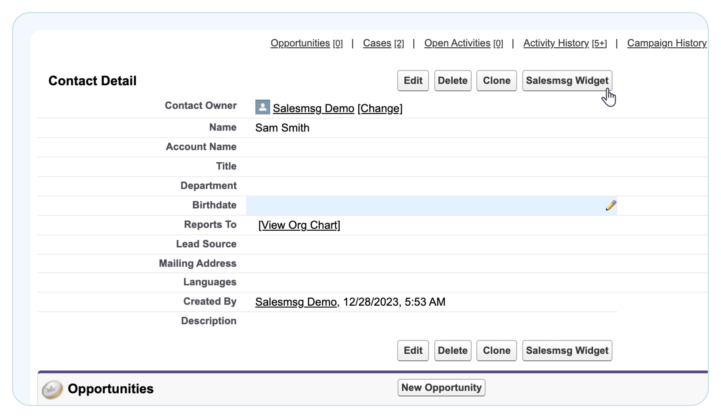Jump to Activity History [5+] link
Image resolution: width=721 pixels, height=418 pixels.
point(565,43)
